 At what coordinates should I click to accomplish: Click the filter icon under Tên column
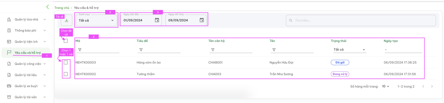274,50
